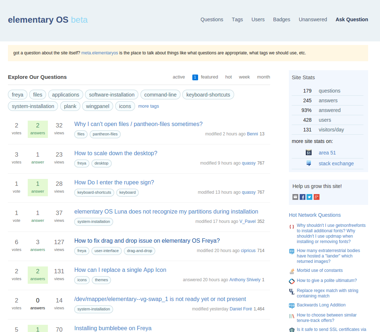Image resolution: width=380 pixels, height=332 pixels.
Task: Switch to the week tab
Action: coord(244,77)
